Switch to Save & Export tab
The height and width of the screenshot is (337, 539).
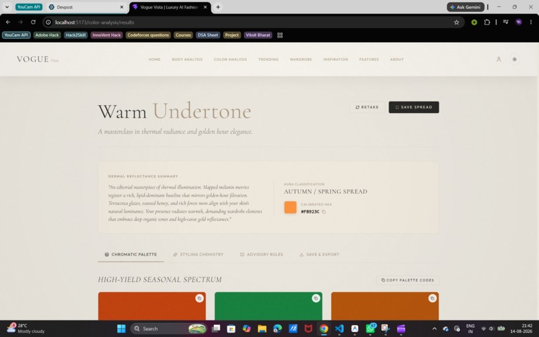(x=319, y=255)
